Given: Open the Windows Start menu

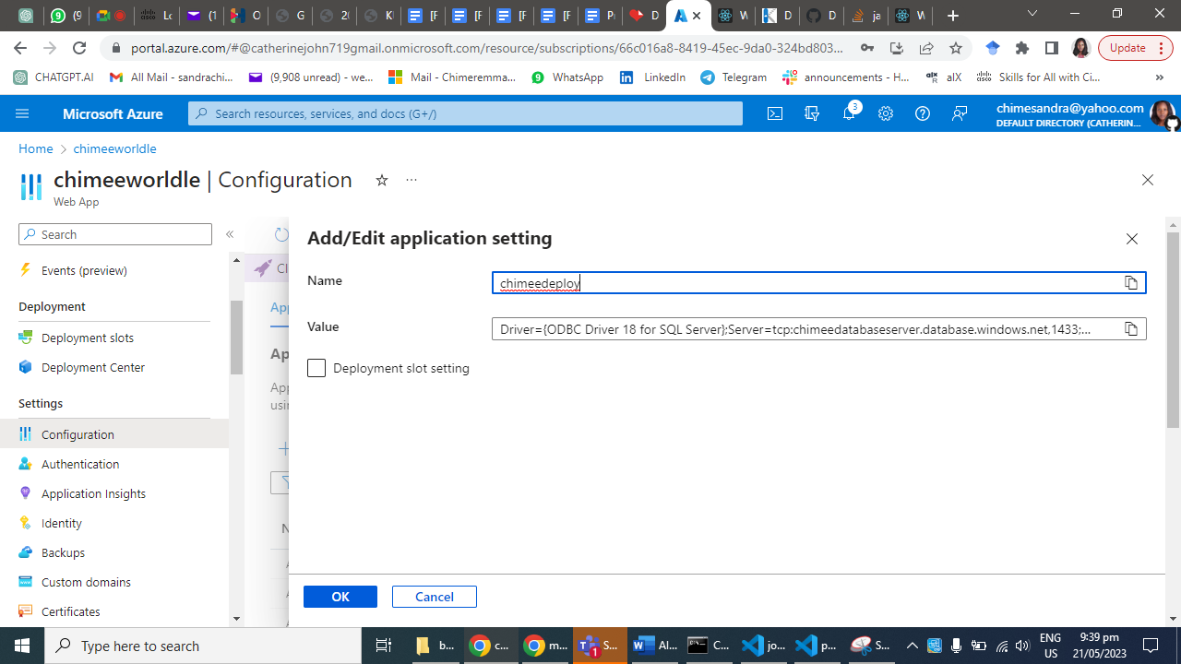Looking at the screenshot, I should [x=22, y=646].
